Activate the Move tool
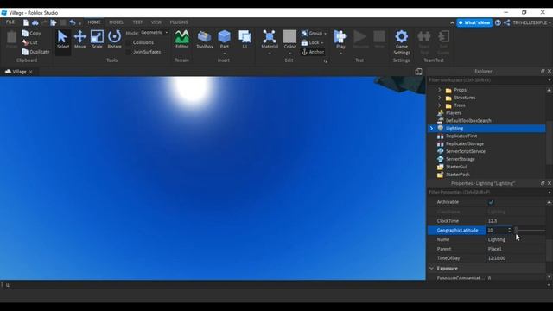Screen dimensions: 553x311 coord(79,40)
